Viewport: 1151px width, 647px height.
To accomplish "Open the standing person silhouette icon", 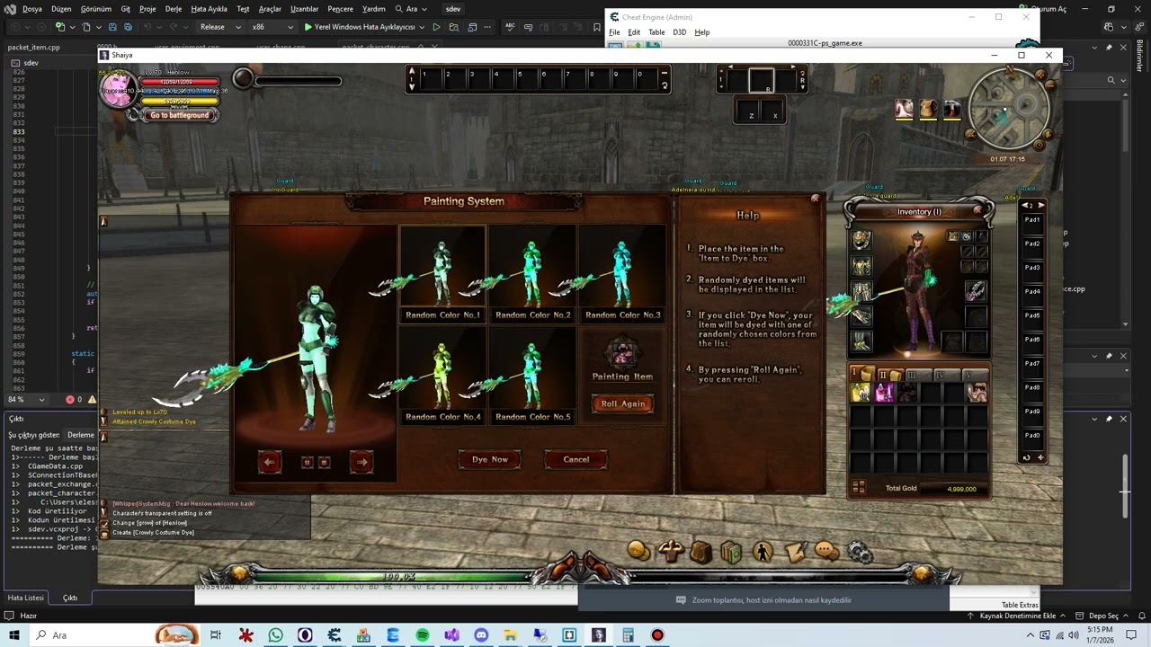I will (x=763, y=552).
